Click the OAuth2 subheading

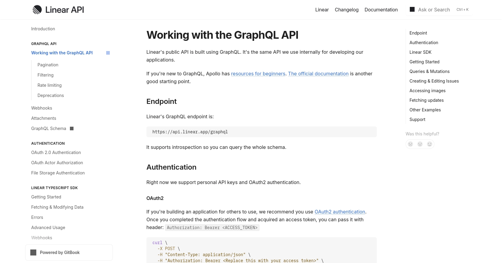click(155, 198)
